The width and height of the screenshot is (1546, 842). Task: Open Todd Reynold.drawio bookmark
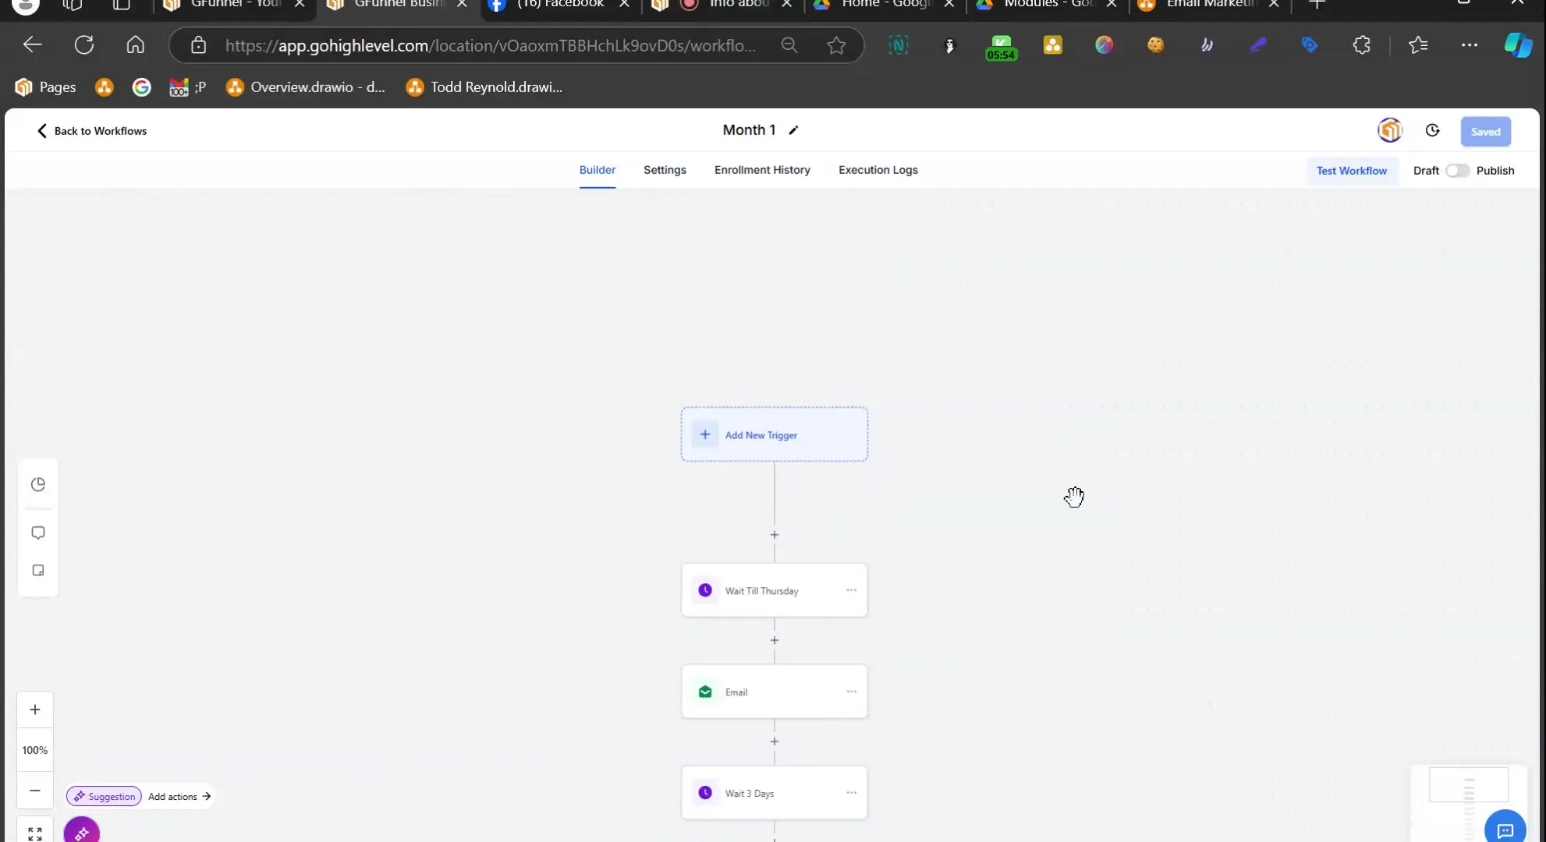pyautogui.click(x=484, y=87)
